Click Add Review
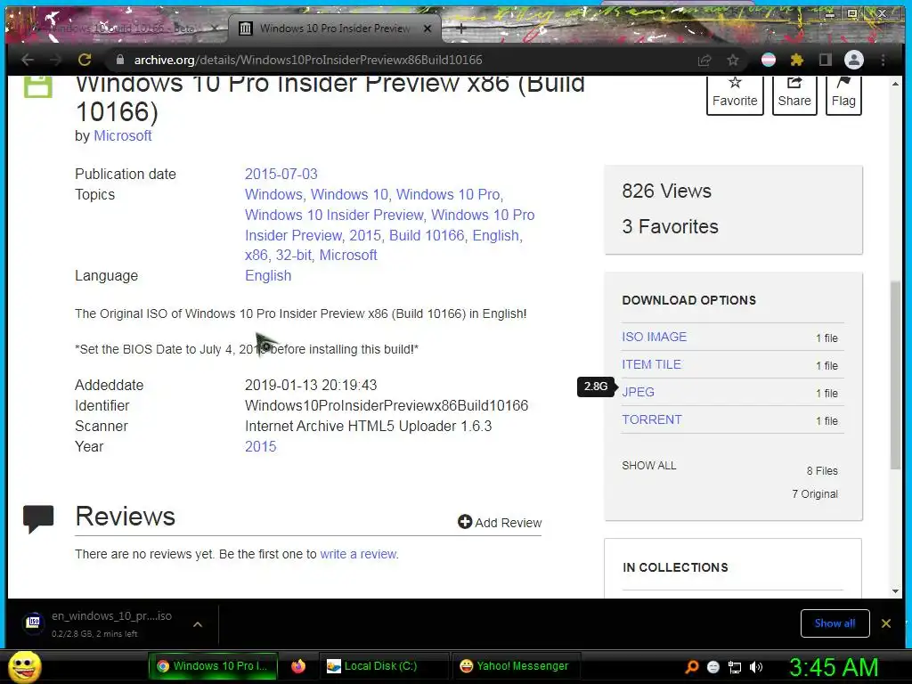The image size is (912, 684). (500, 522)
